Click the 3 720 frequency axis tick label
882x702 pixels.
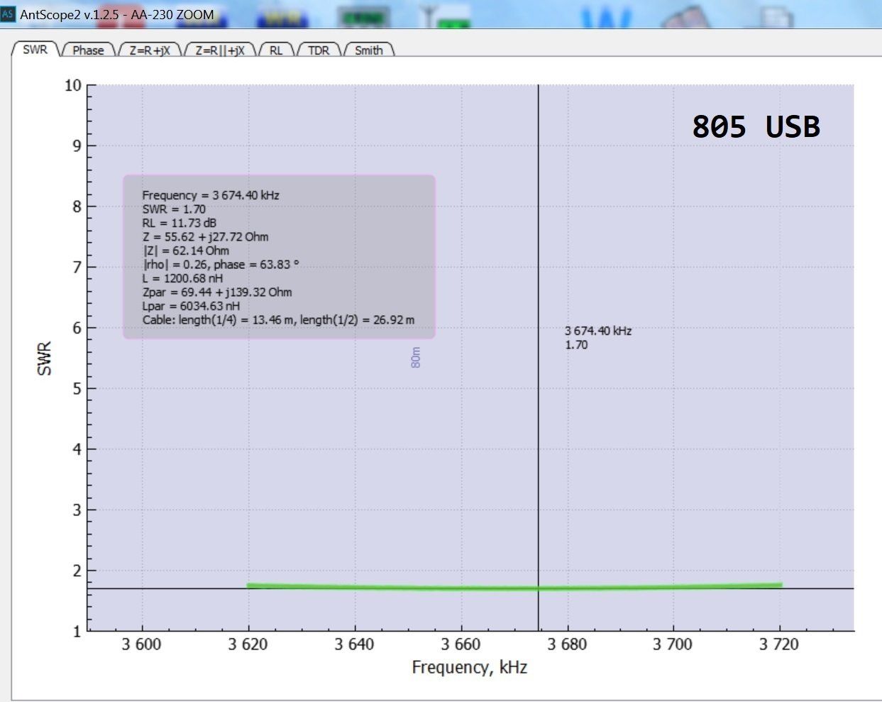[x=779, y=645]
